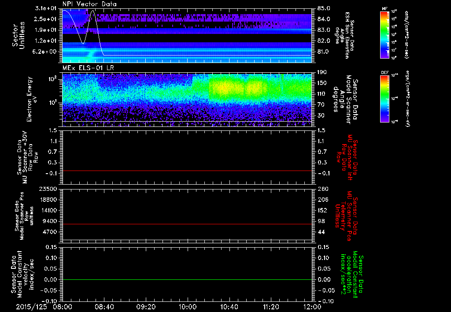Viewport: 451px width, 312px height.
Task: Click the '84.0' sun elevation tick
Action: [x=324, y=19]
